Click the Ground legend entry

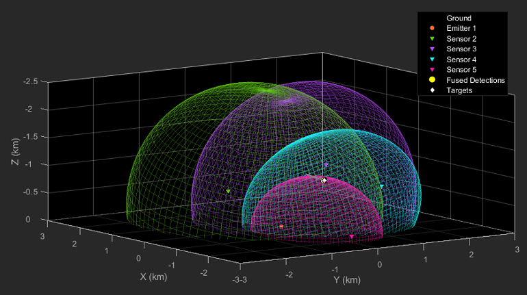click(x=459, y=18)
